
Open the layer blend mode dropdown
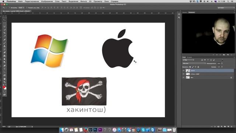[194, 64]
